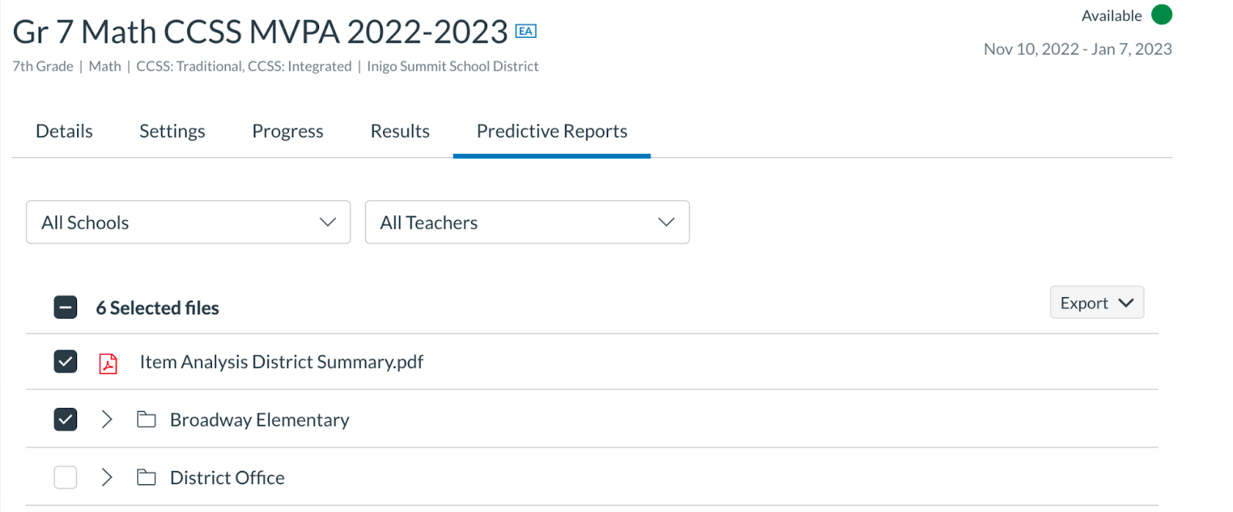Screen dimensions: 1233x512
Task: Expand the District Office folder chevron
Action: click(x=107, y=477)
